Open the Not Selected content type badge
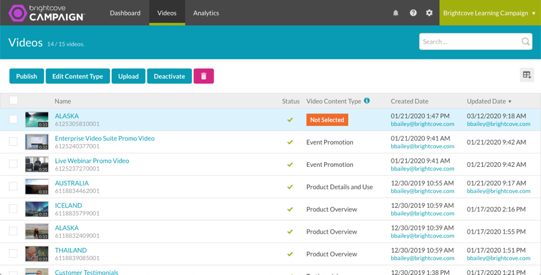541x275 pixels. point(327,119)
